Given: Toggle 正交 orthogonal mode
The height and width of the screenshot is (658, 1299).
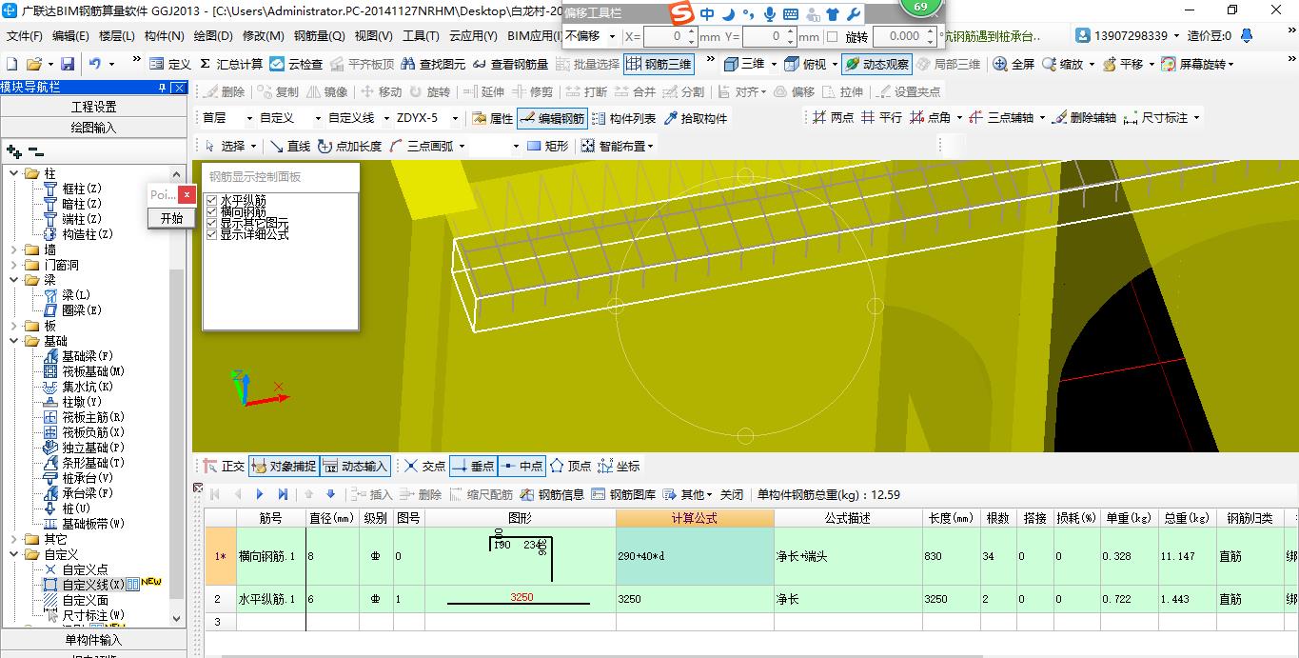Looking at the screenshot, I should 223,467.
